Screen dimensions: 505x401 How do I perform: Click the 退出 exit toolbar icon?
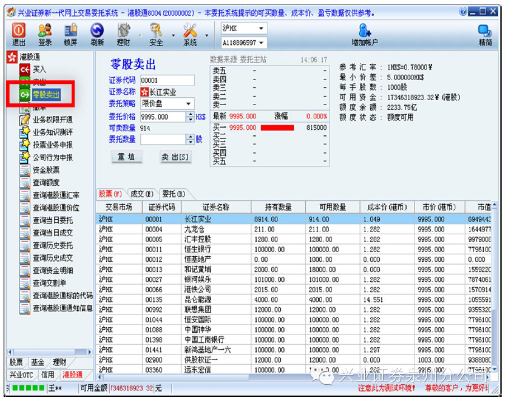click(x=18, y=35)
